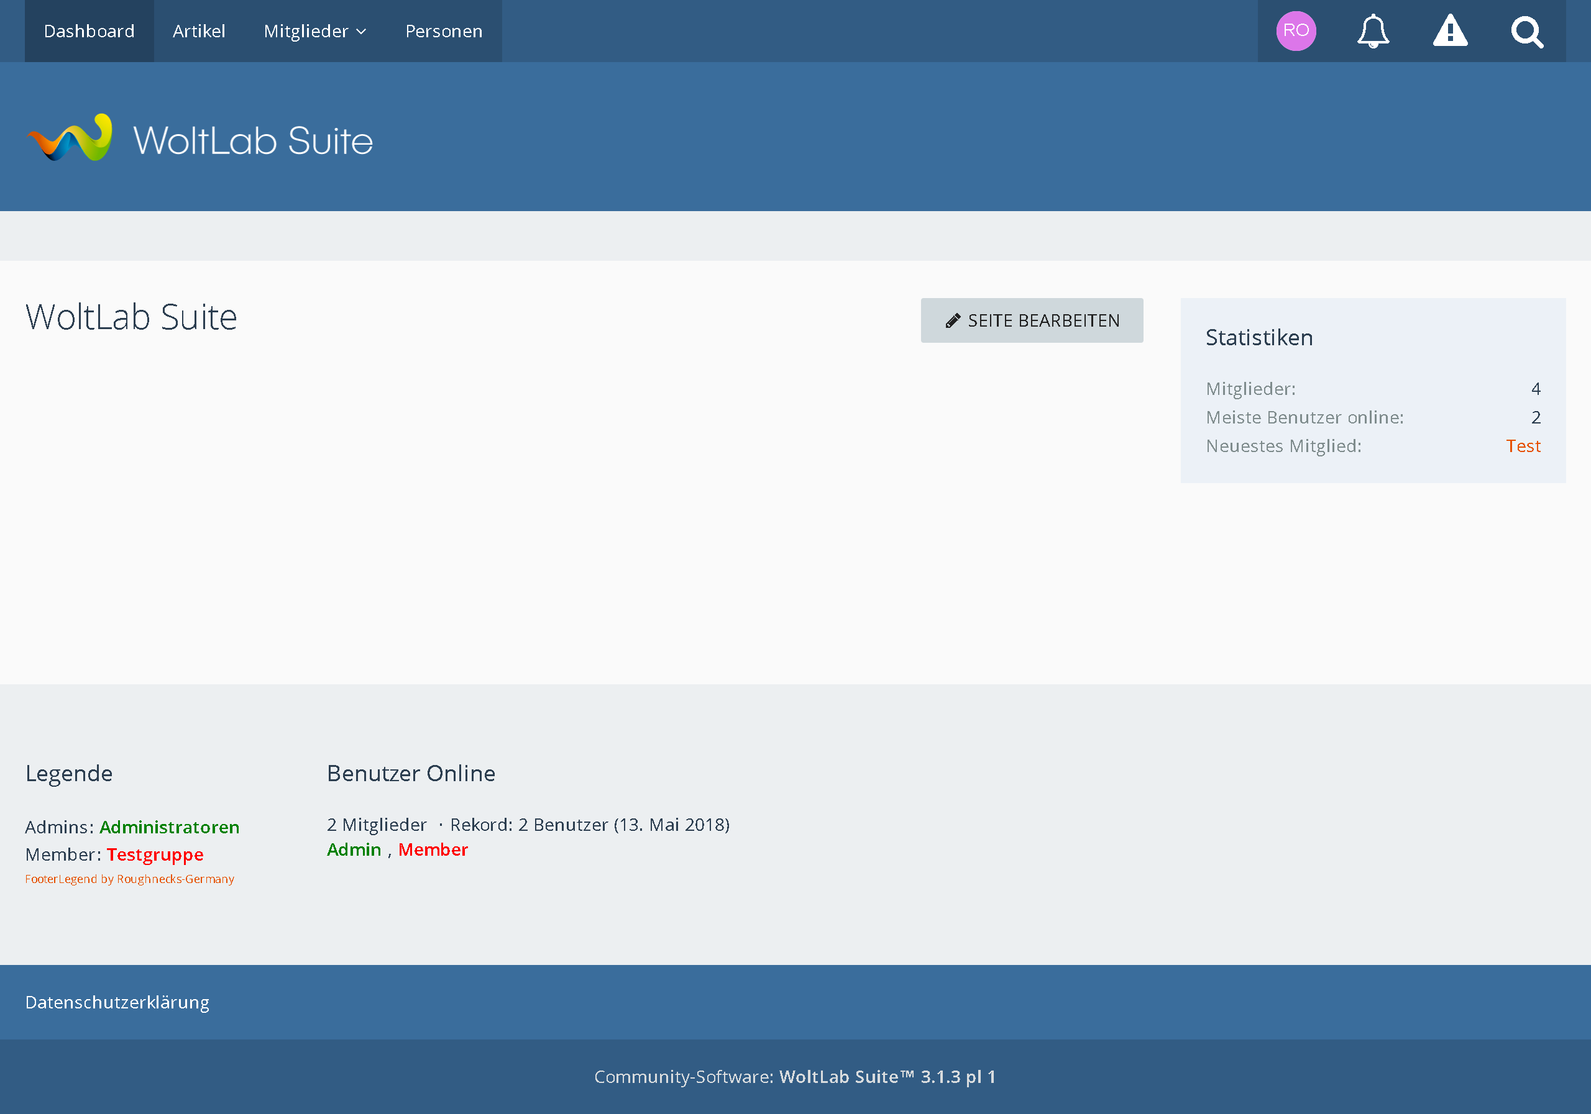Click the Meiste Benutzer online label
Viewport: 1591px width, 1114px height.
click(x=1305, y=417)
